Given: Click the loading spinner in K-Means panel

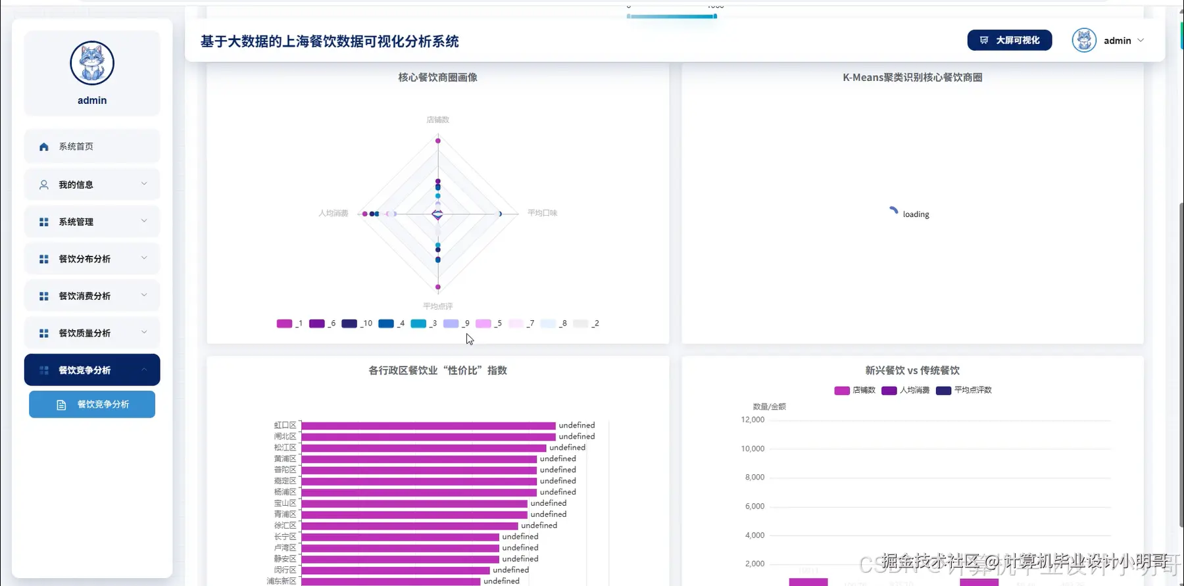Looking at the screenshot, I should (893, 210).
